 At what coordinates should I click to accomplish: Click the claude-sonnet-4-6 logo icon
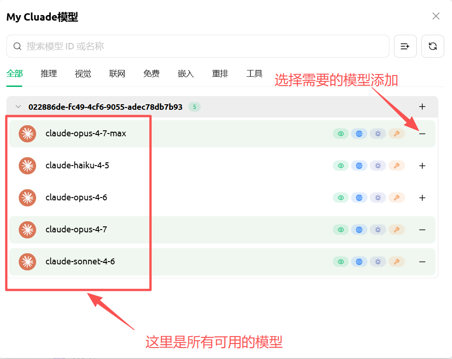tap(27, 262)
